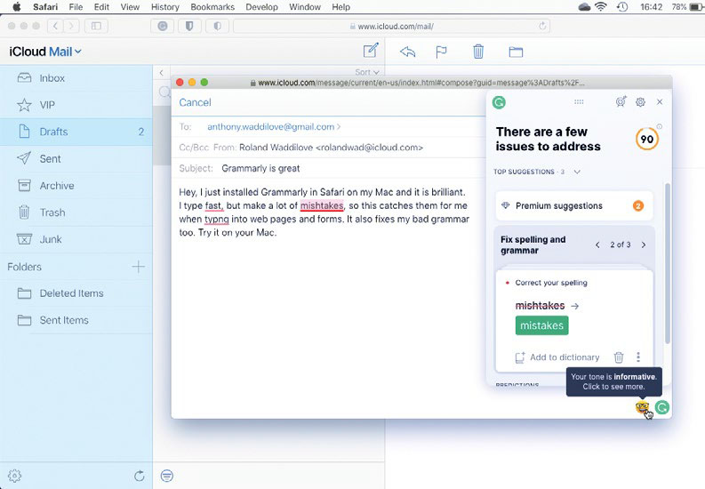Open the Wi-Fi menu bar icon
Viewport: 705px width, 489px height.
coord(601,7)
